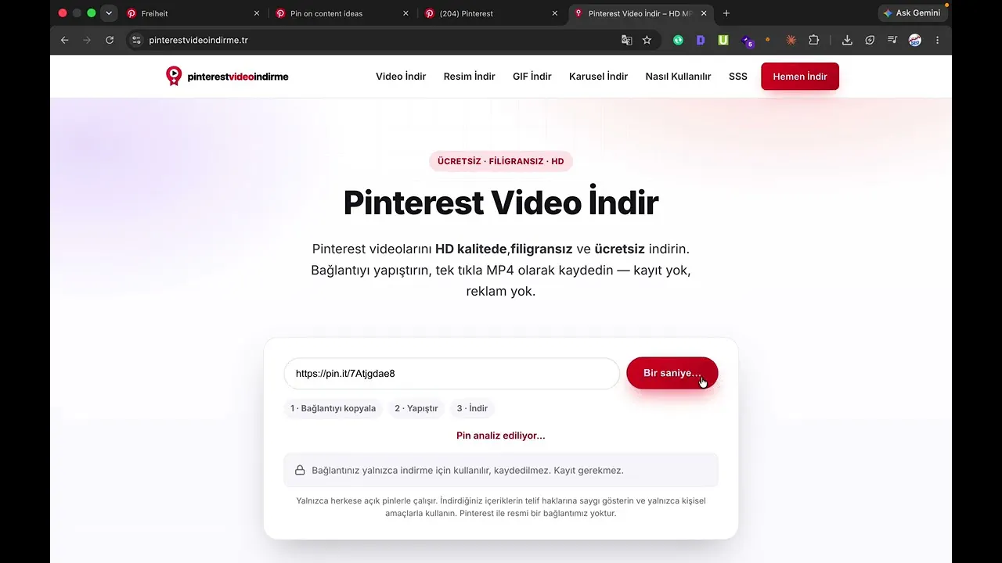Image resolution: width=1002 pixels, height=563 pixels.
Task: Close the Pinterest Video İndir tab
Action: 704,13
